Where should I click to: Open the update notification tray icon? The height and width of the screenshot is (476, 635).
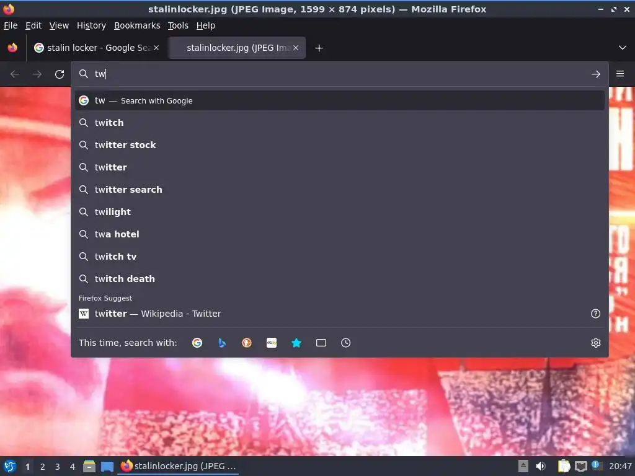597,465
